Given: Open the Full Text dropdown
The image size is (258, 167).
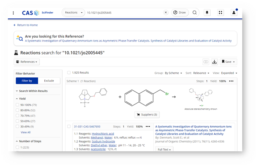Looking at the screenshot, I should point(164,149).
